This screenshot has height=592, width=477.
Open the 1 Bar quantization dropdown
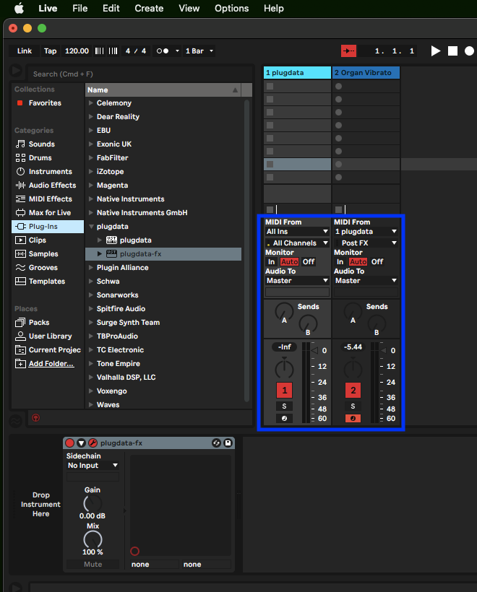point(199,51)
